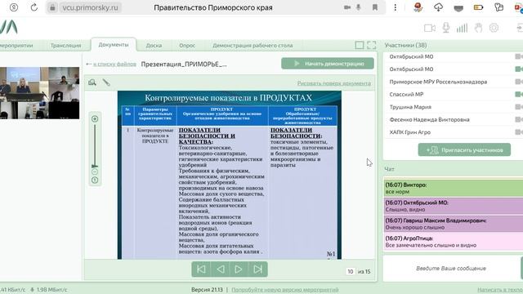523x294 pixels.
Task: Open the Демонстрация рабочего стола tab
Action: [253, 46]
